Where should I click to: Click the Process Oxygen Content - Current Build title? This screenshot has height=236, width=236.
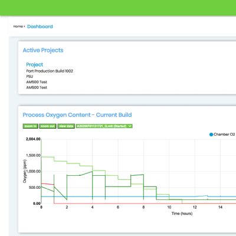(77, 115)
